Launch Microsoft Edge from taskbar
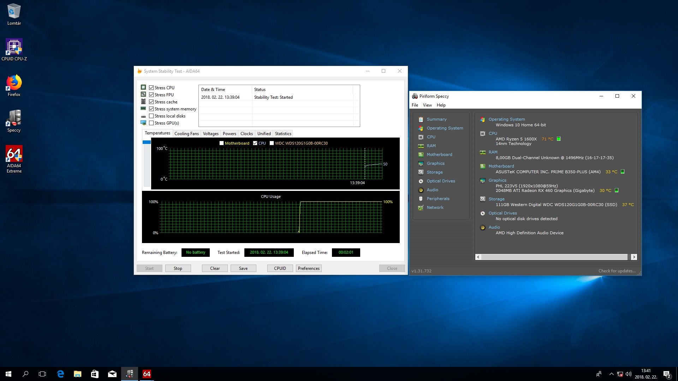The image size is (678, 381). (60, 374)
